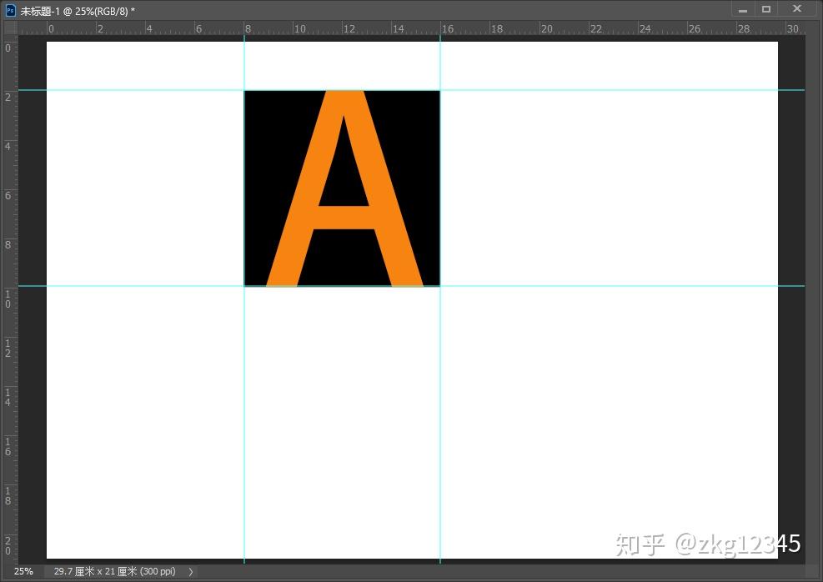Maximize the document window

click(766, 9)
